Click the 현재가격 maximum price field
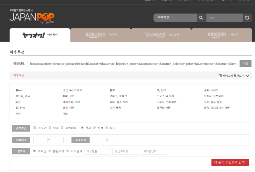Viewport: 255px width, 172px height. coord(57,140)
